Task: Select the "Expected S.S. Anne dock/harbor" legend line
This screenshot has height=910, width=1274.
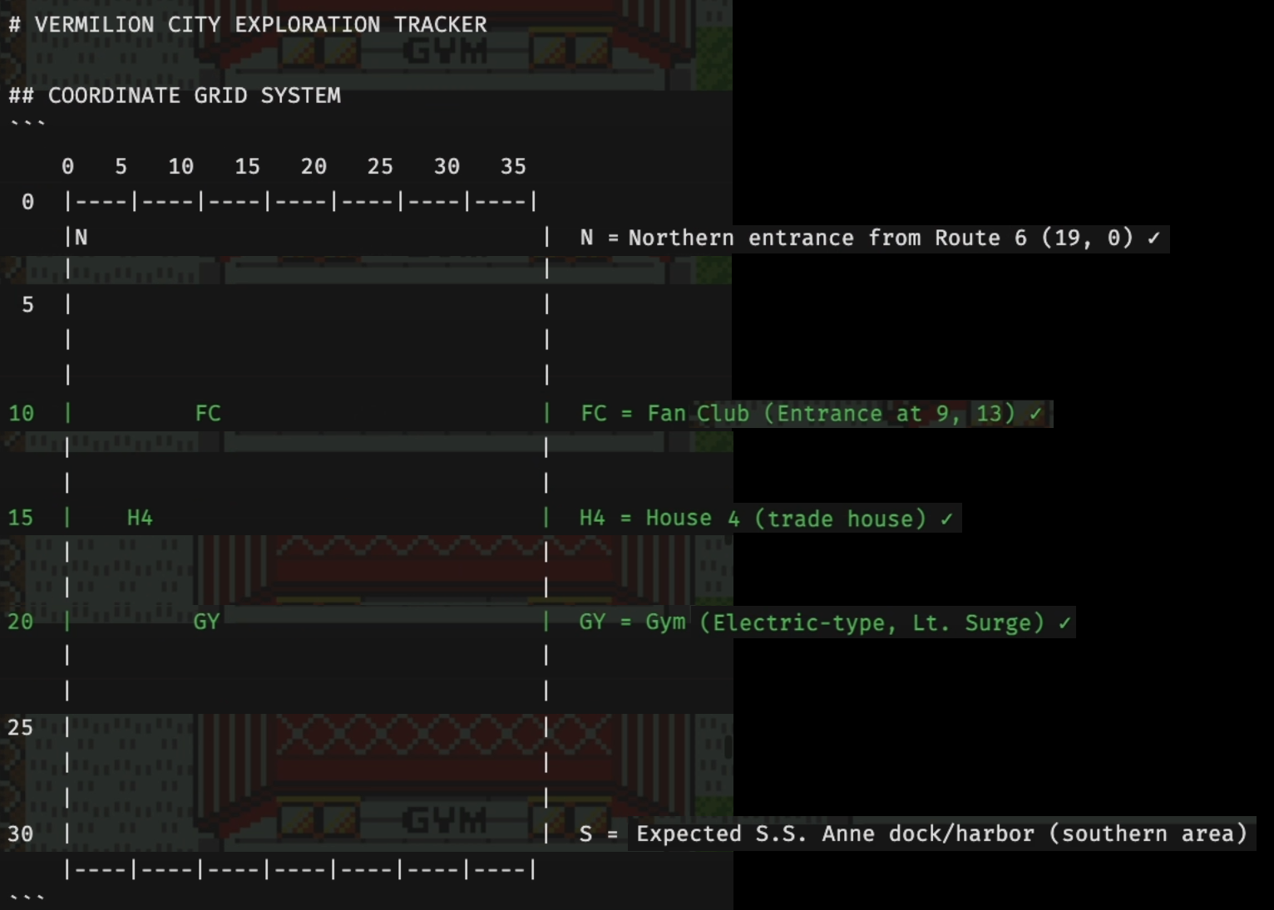Action: point(913,834)
